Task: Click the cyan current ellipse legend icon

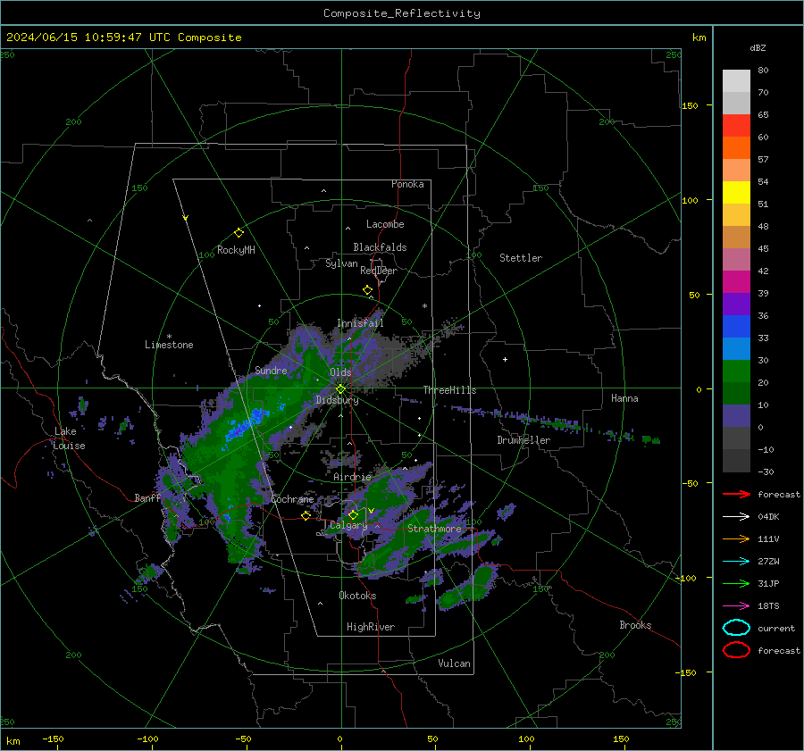Action: [x=736, y=628]
